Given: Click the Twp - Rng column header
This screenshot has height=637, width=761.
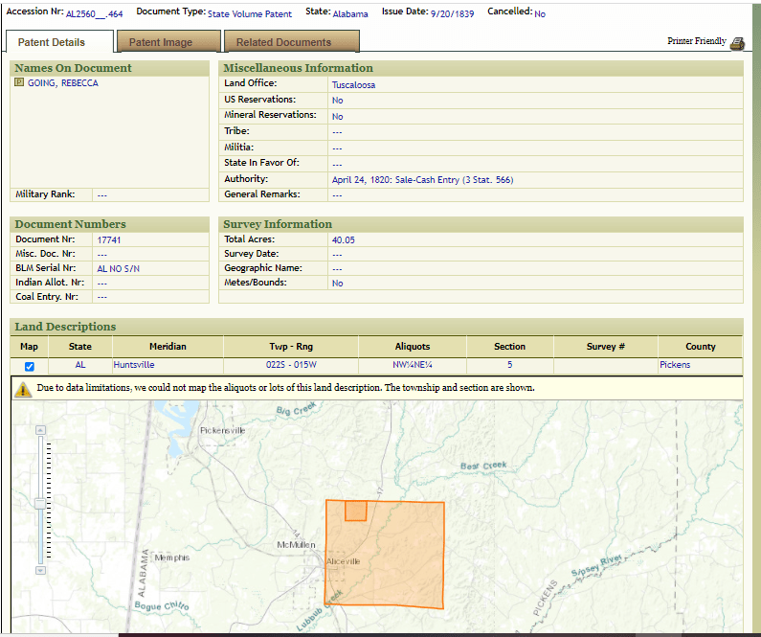Looking at the screenshot, I should coord(290,347).
